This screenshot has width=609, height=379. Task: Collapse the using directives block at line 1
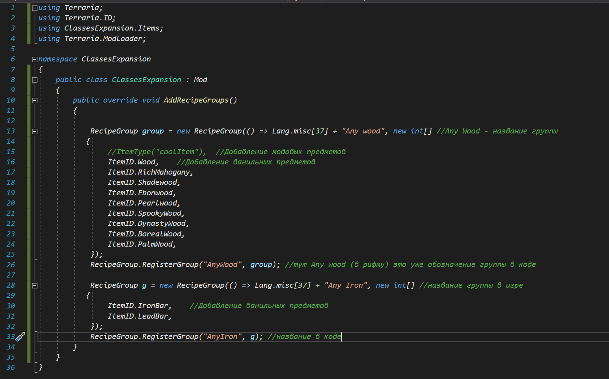pyautogui.click(x=35, y=8)
